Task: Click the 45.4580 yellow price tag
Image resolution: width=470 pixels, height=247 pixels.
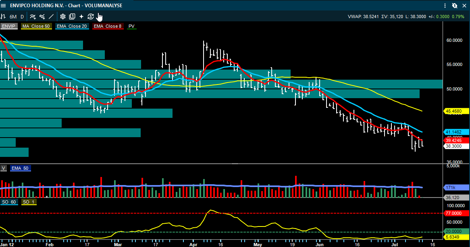Action: 455,111
